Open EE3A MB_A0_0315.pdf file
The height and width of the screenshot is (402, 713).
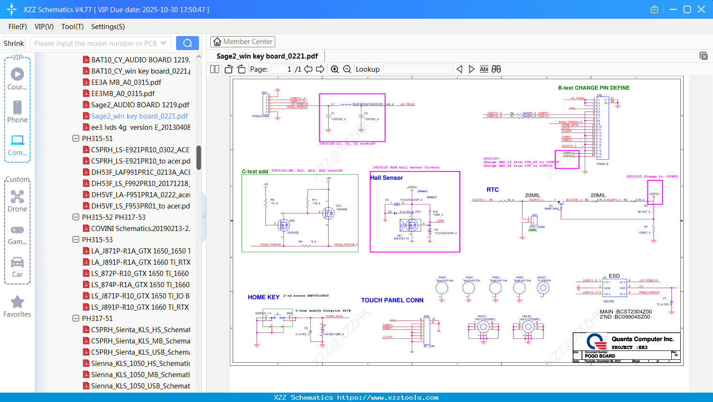pos(126,82)
